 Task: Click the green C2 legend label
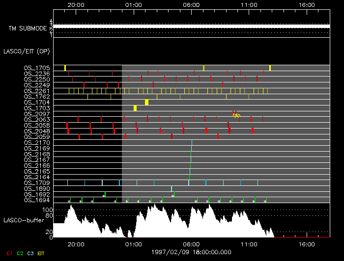click(x=20, y=253)
